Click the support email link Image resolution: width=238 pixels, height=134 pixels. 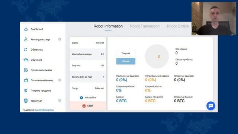click(44, 110)
